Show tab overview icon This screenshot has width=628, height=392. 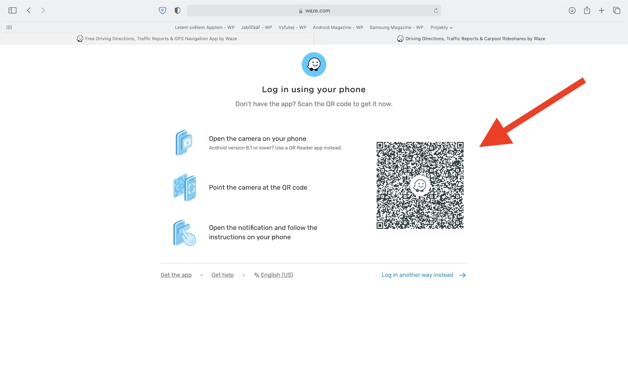(x=617, y=11)
